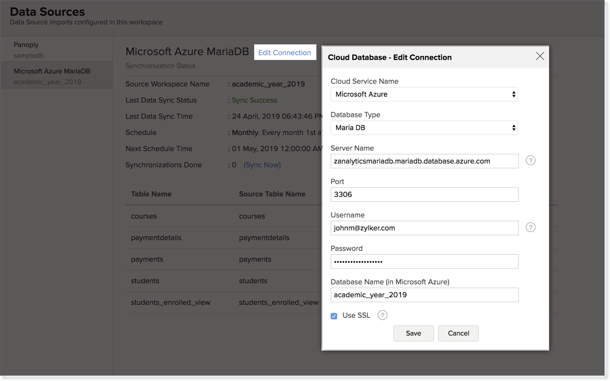Click help icon beside Username field
This screenshot has width=610, height=381.
(x=531, y=227)
